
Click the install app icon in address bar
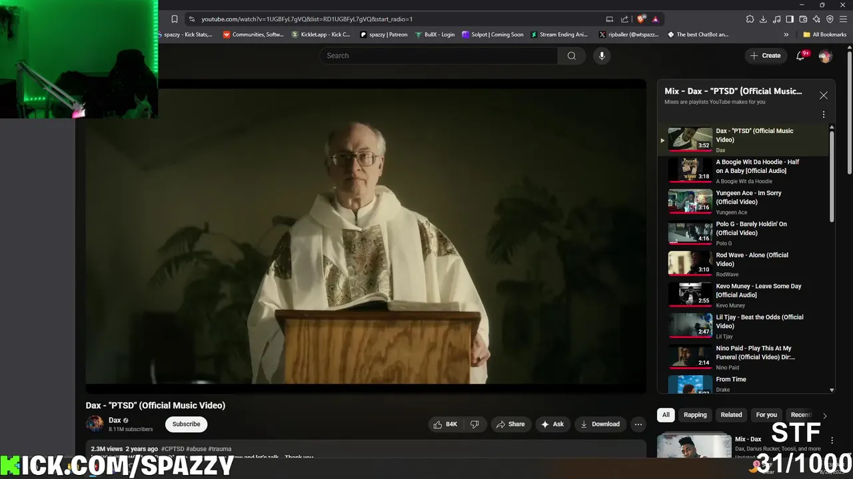click(609, 19)
